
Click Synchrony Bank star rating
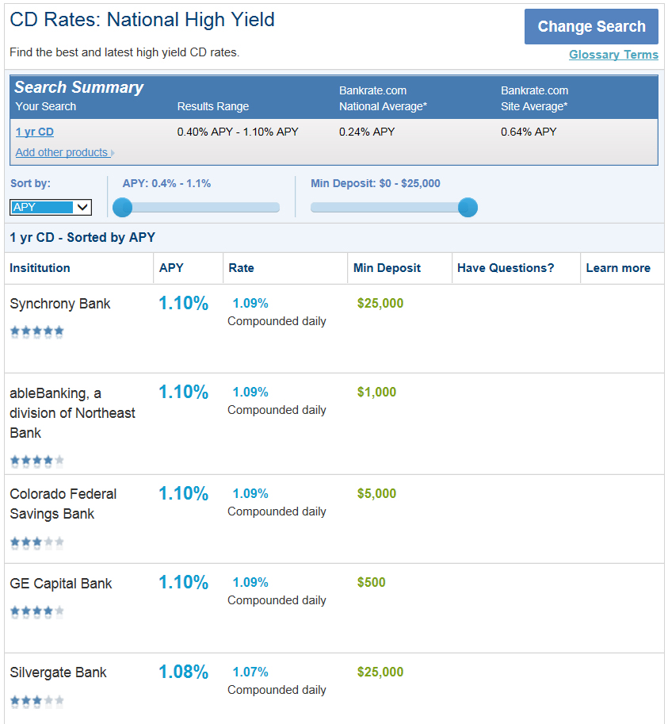[x=37, y=331]
